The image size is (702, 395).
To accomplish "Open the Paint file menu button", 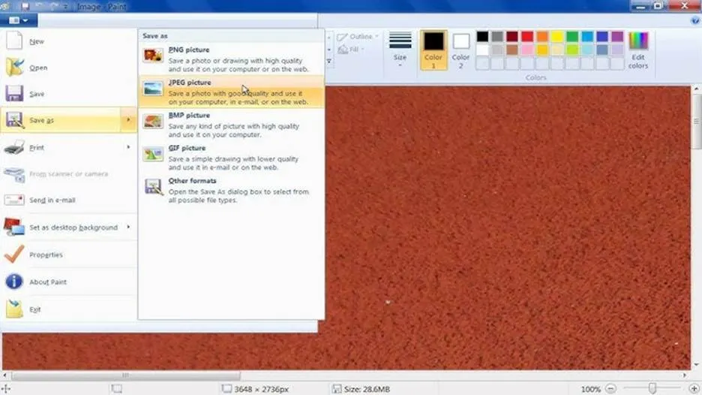I will click(19, 20).
